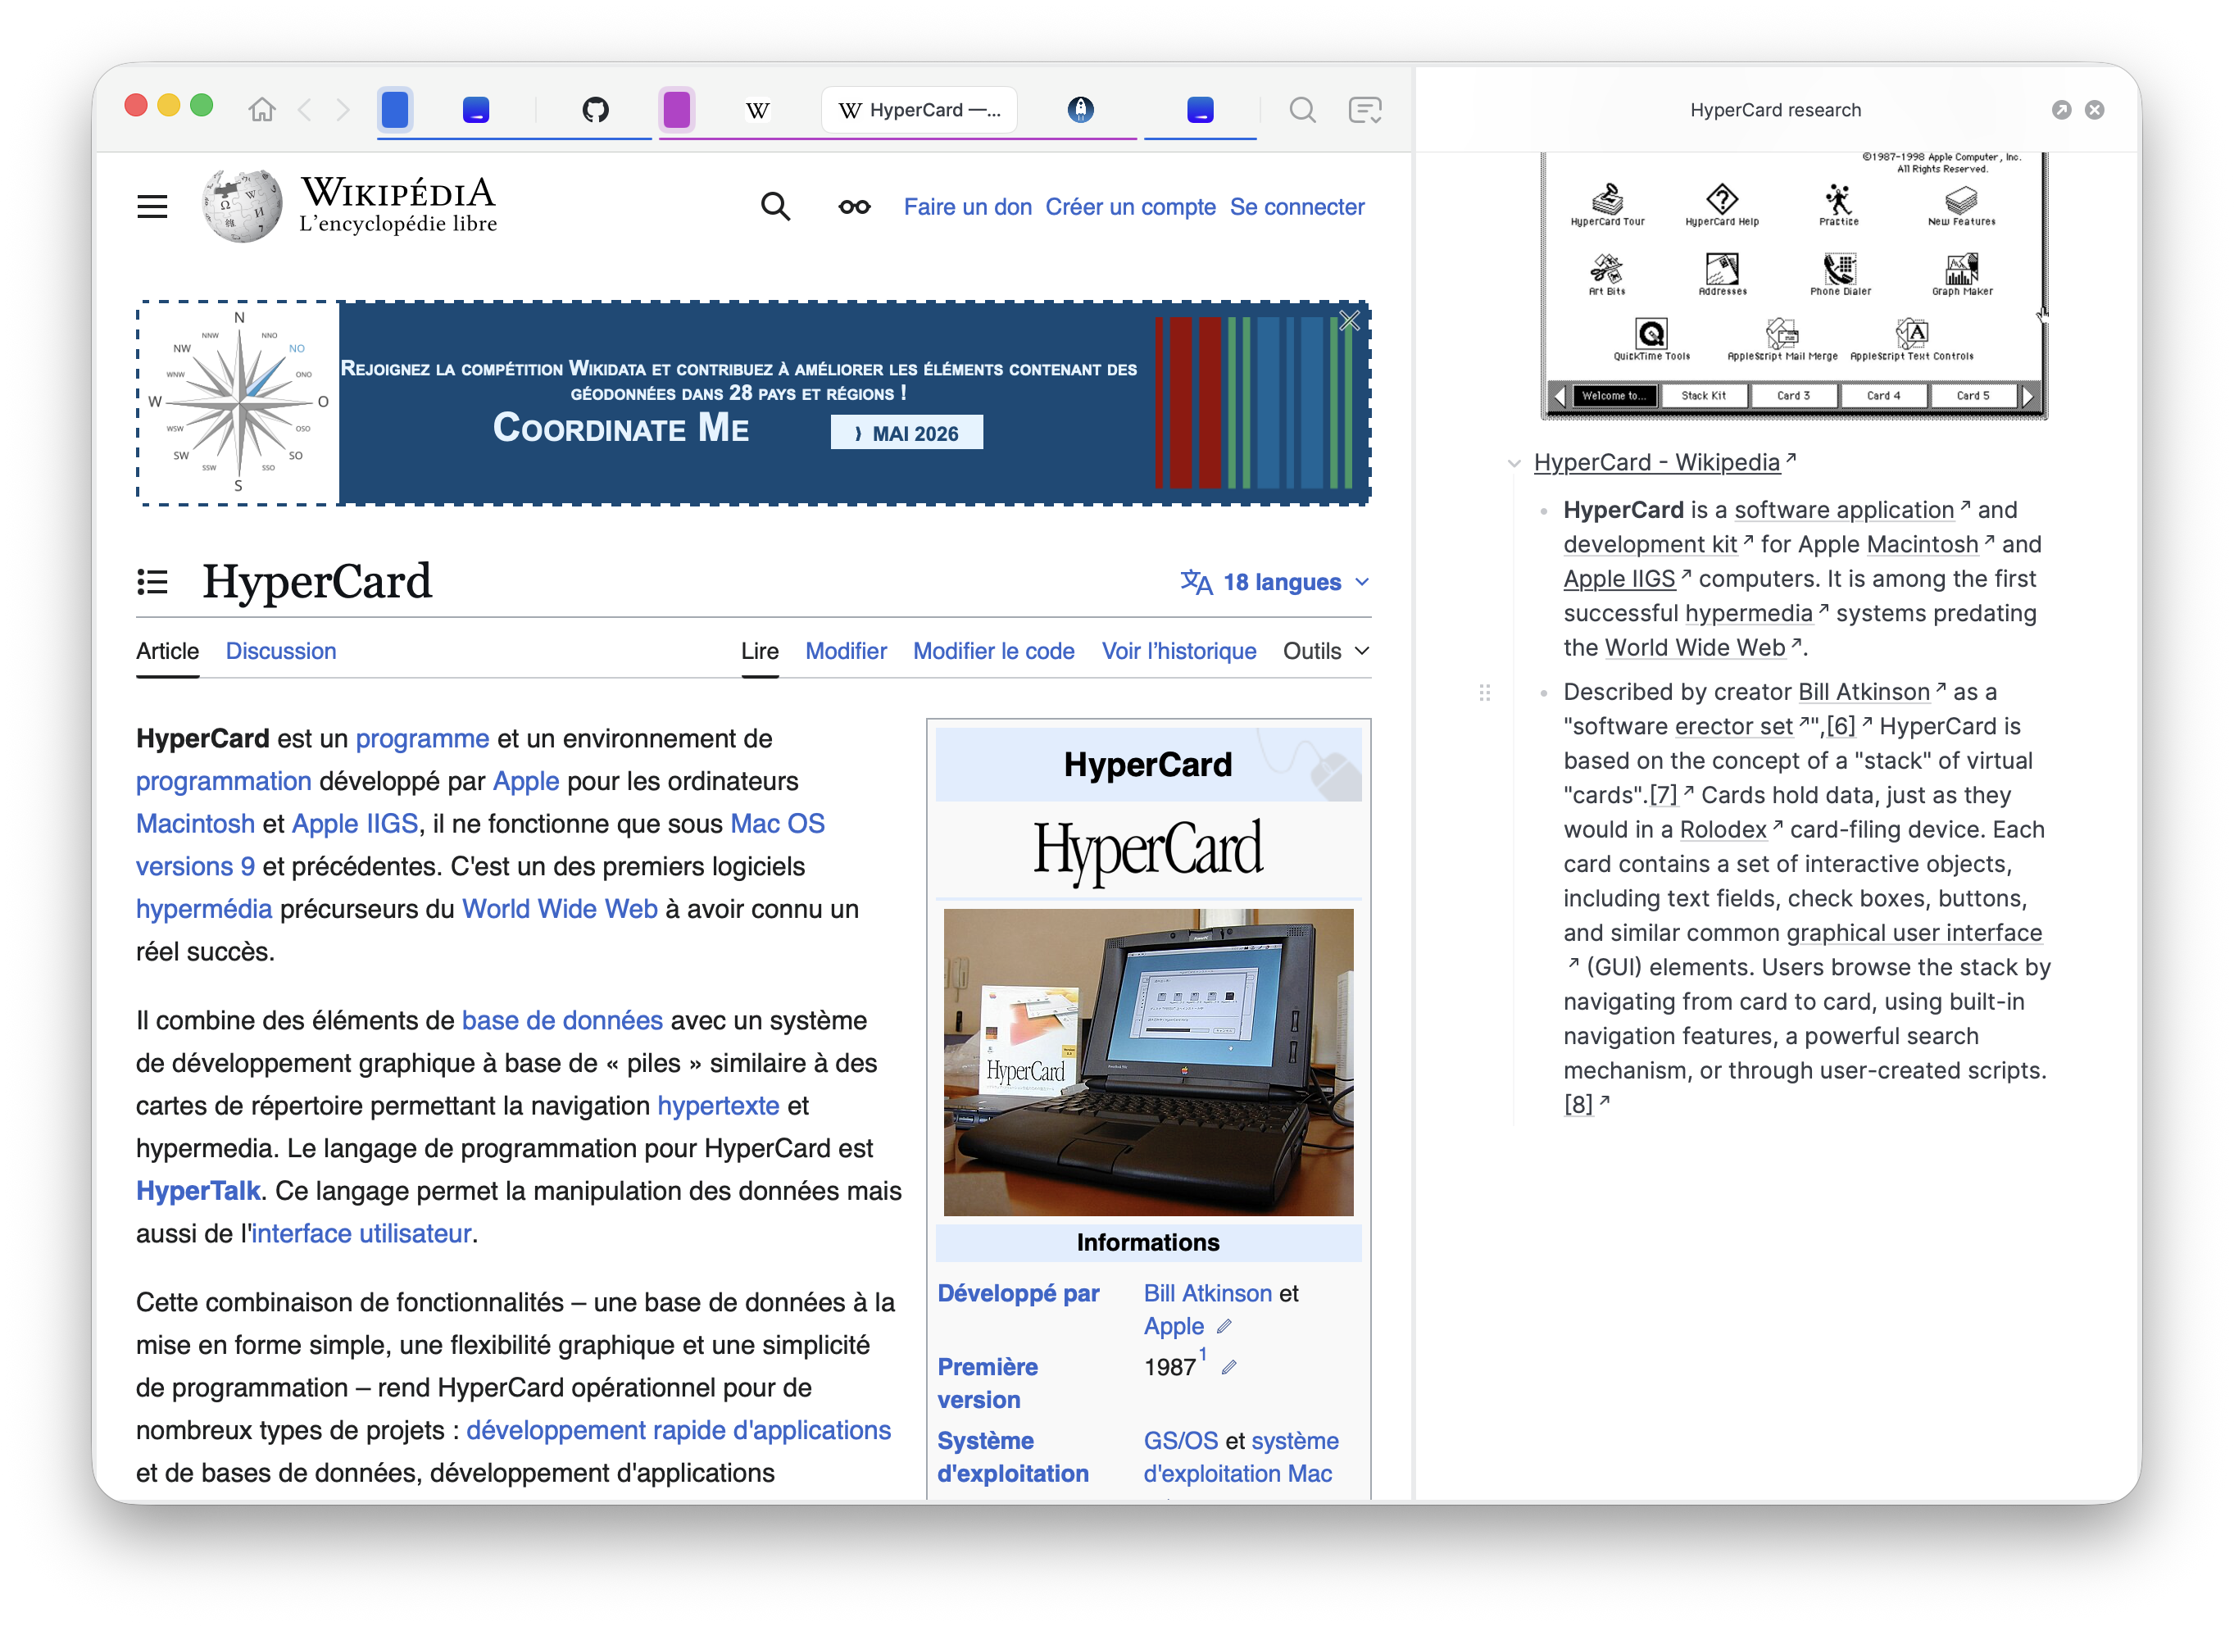Click the forward navigation arrow
The image size is (2234, 1626).
[x=343, y=109]
